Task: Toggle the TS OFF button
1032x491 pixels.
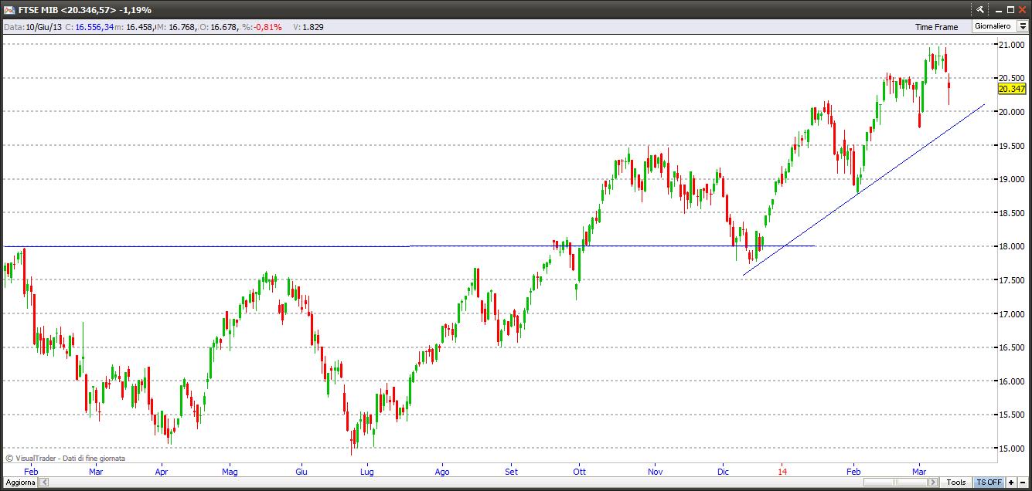Action: (989, 483)
